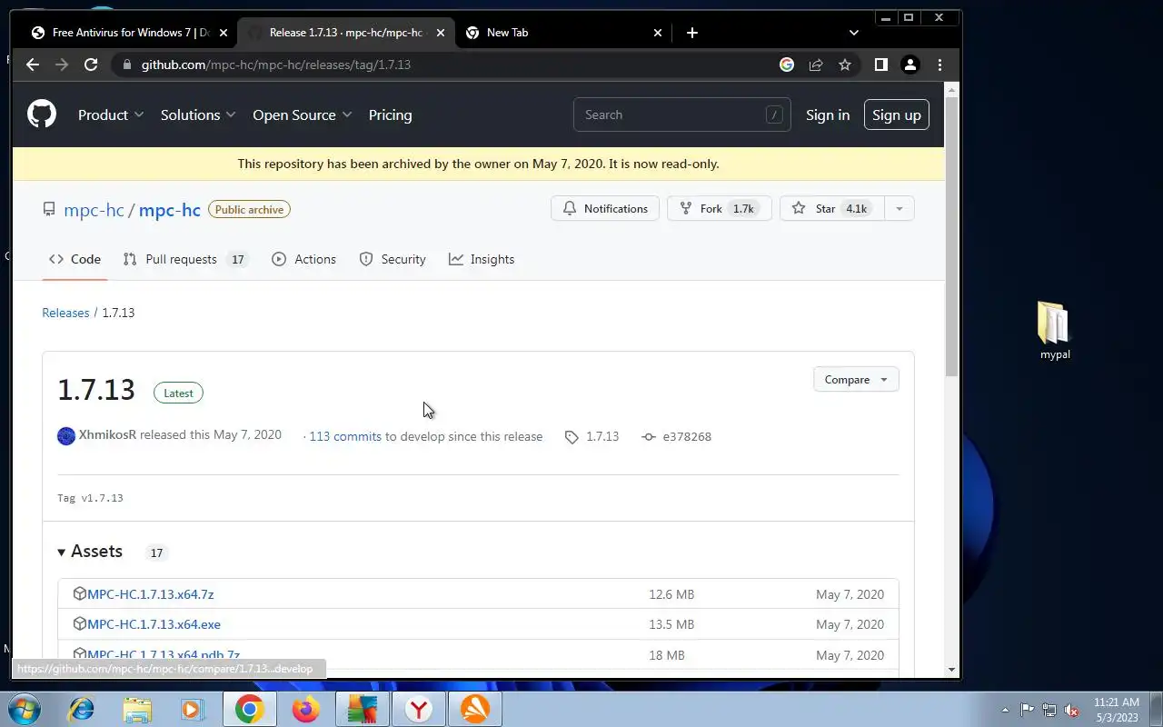The height and width of the screenshot is (727, 1163).
Task: Open Windows Media Player taskbar icon
Action: tap(193, 709)
